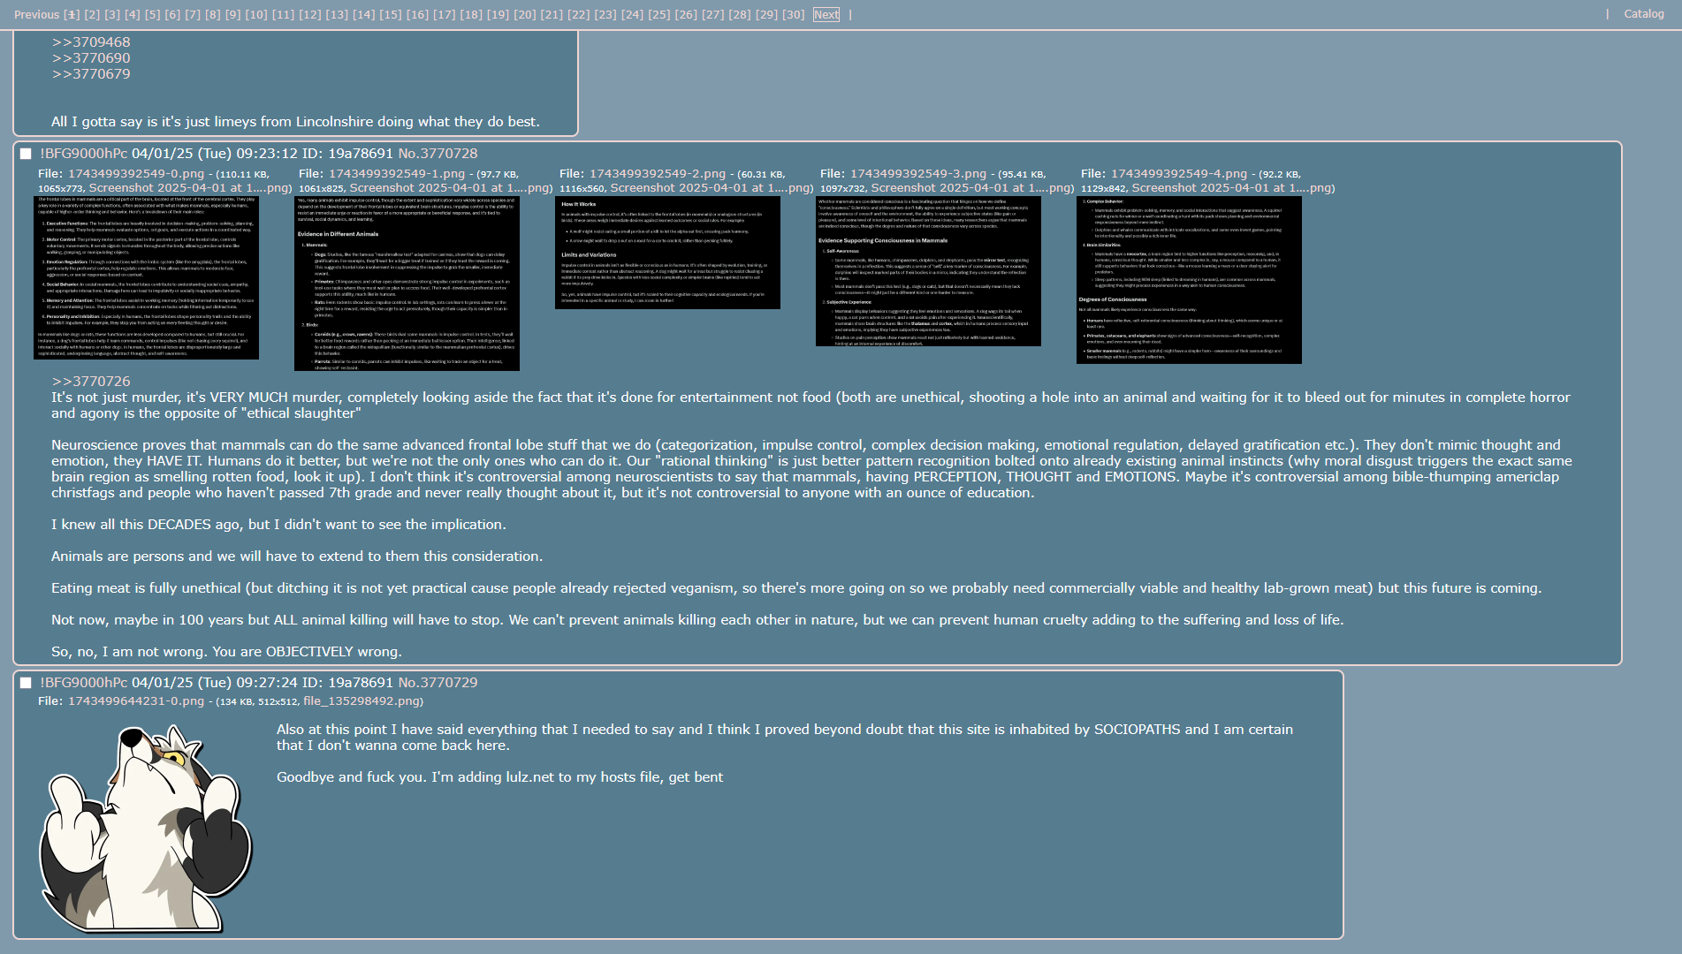
Task: Click ID: 19a78691 on post 3770728
Action: point(347,154)
